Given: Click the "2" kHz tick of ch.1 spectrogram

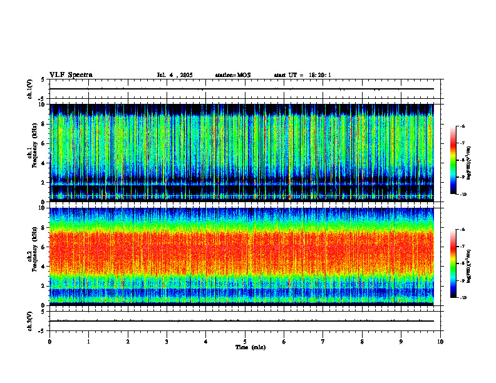Looking at the screenshot, I should (x=43, y=183).
